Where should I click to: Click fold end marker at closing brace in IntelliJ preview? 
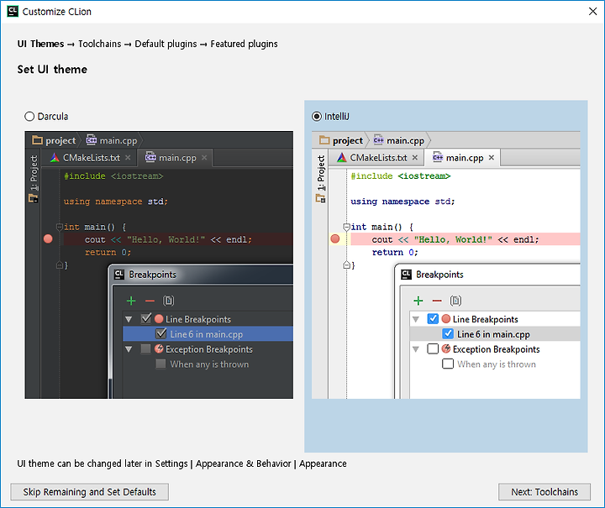click(346, 264)
